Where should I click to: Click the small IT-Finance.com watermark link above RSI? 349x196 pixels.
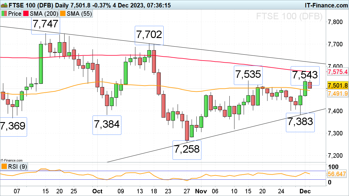pos(12,160)
